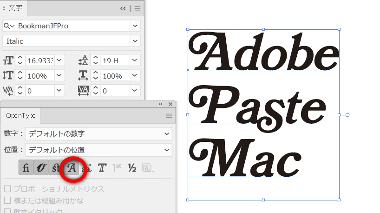Click text box out port circle
This screenshot has width=380, height=213.
[347, 115]
